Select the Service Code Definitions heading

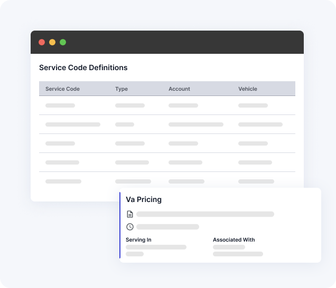[x=83, y=68]
